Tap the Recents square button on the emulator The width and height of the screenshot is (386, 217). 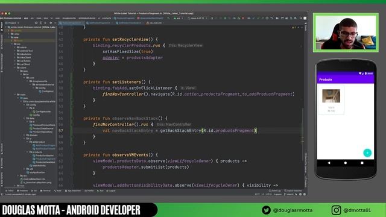pyautogui.click(x=362, y=163)
